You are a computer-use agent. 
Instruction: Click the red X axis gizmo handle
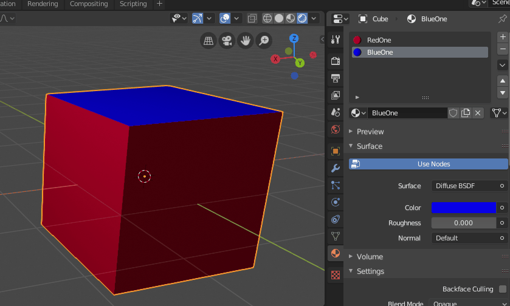(275, 59)
